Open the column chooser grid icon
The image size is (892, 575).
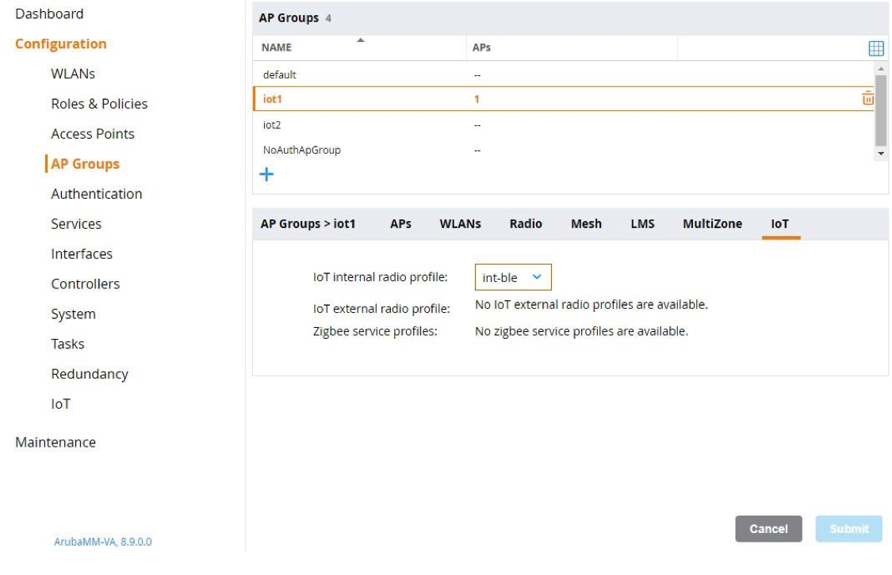pos(875,48)
